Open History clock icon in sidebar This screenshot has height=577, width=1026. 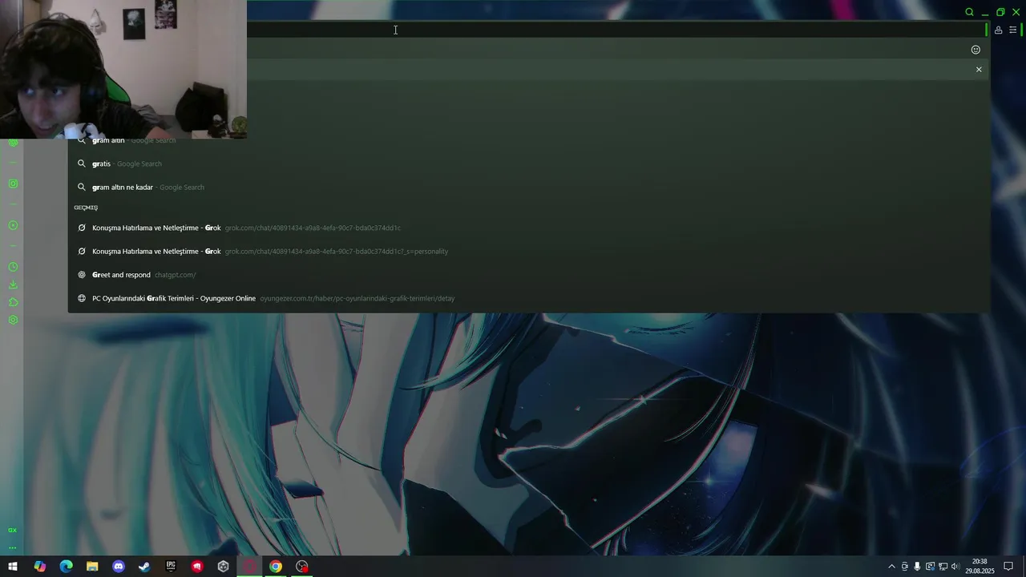[13, 267]
